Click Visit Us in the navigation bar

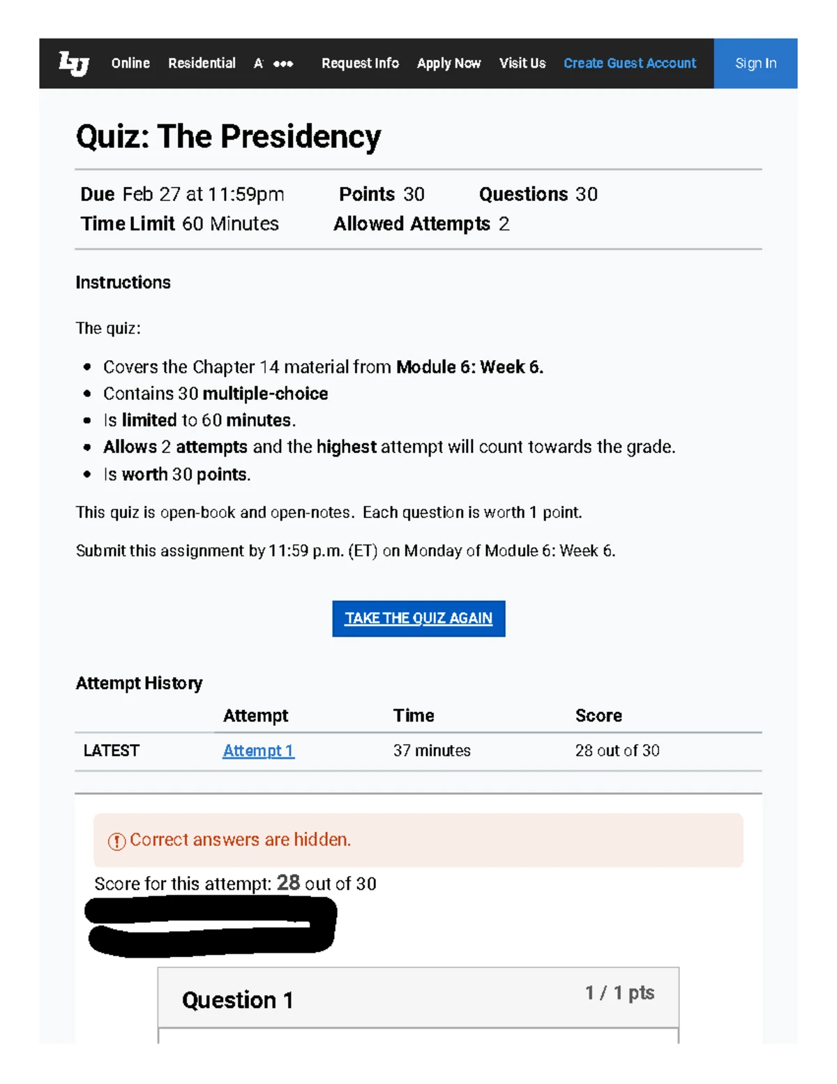coord(522,64)
